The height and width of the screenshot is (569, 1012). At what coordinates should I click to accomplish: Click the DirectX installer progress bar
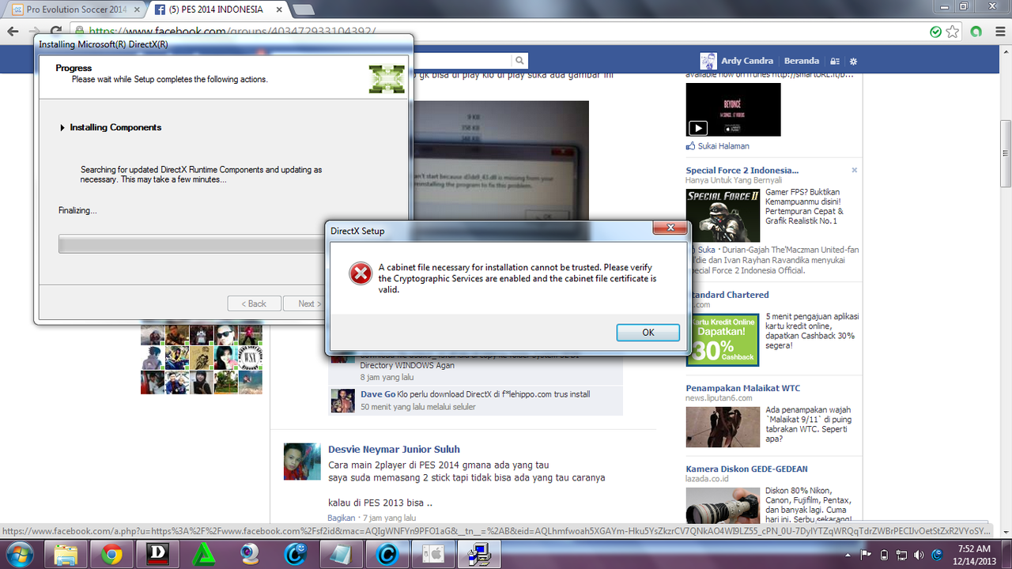point(191,244)
